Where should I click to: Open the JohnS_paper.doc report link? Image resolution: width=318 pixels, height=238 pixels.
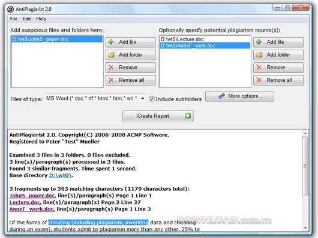[x=32, y=196]
